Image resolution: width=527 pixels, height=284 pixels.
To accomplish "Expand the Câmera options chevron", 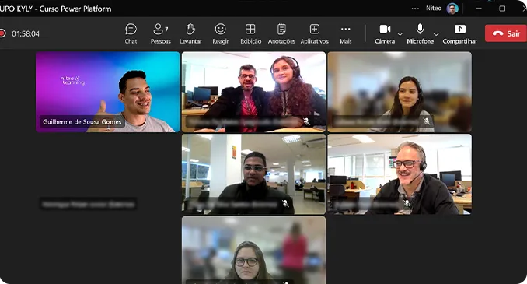I will tap(400, 34).
